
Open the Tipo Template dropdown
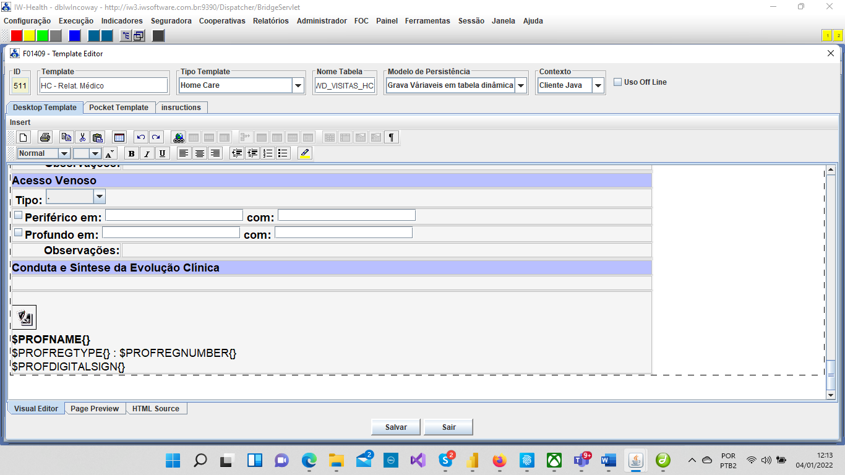[298, 85]
